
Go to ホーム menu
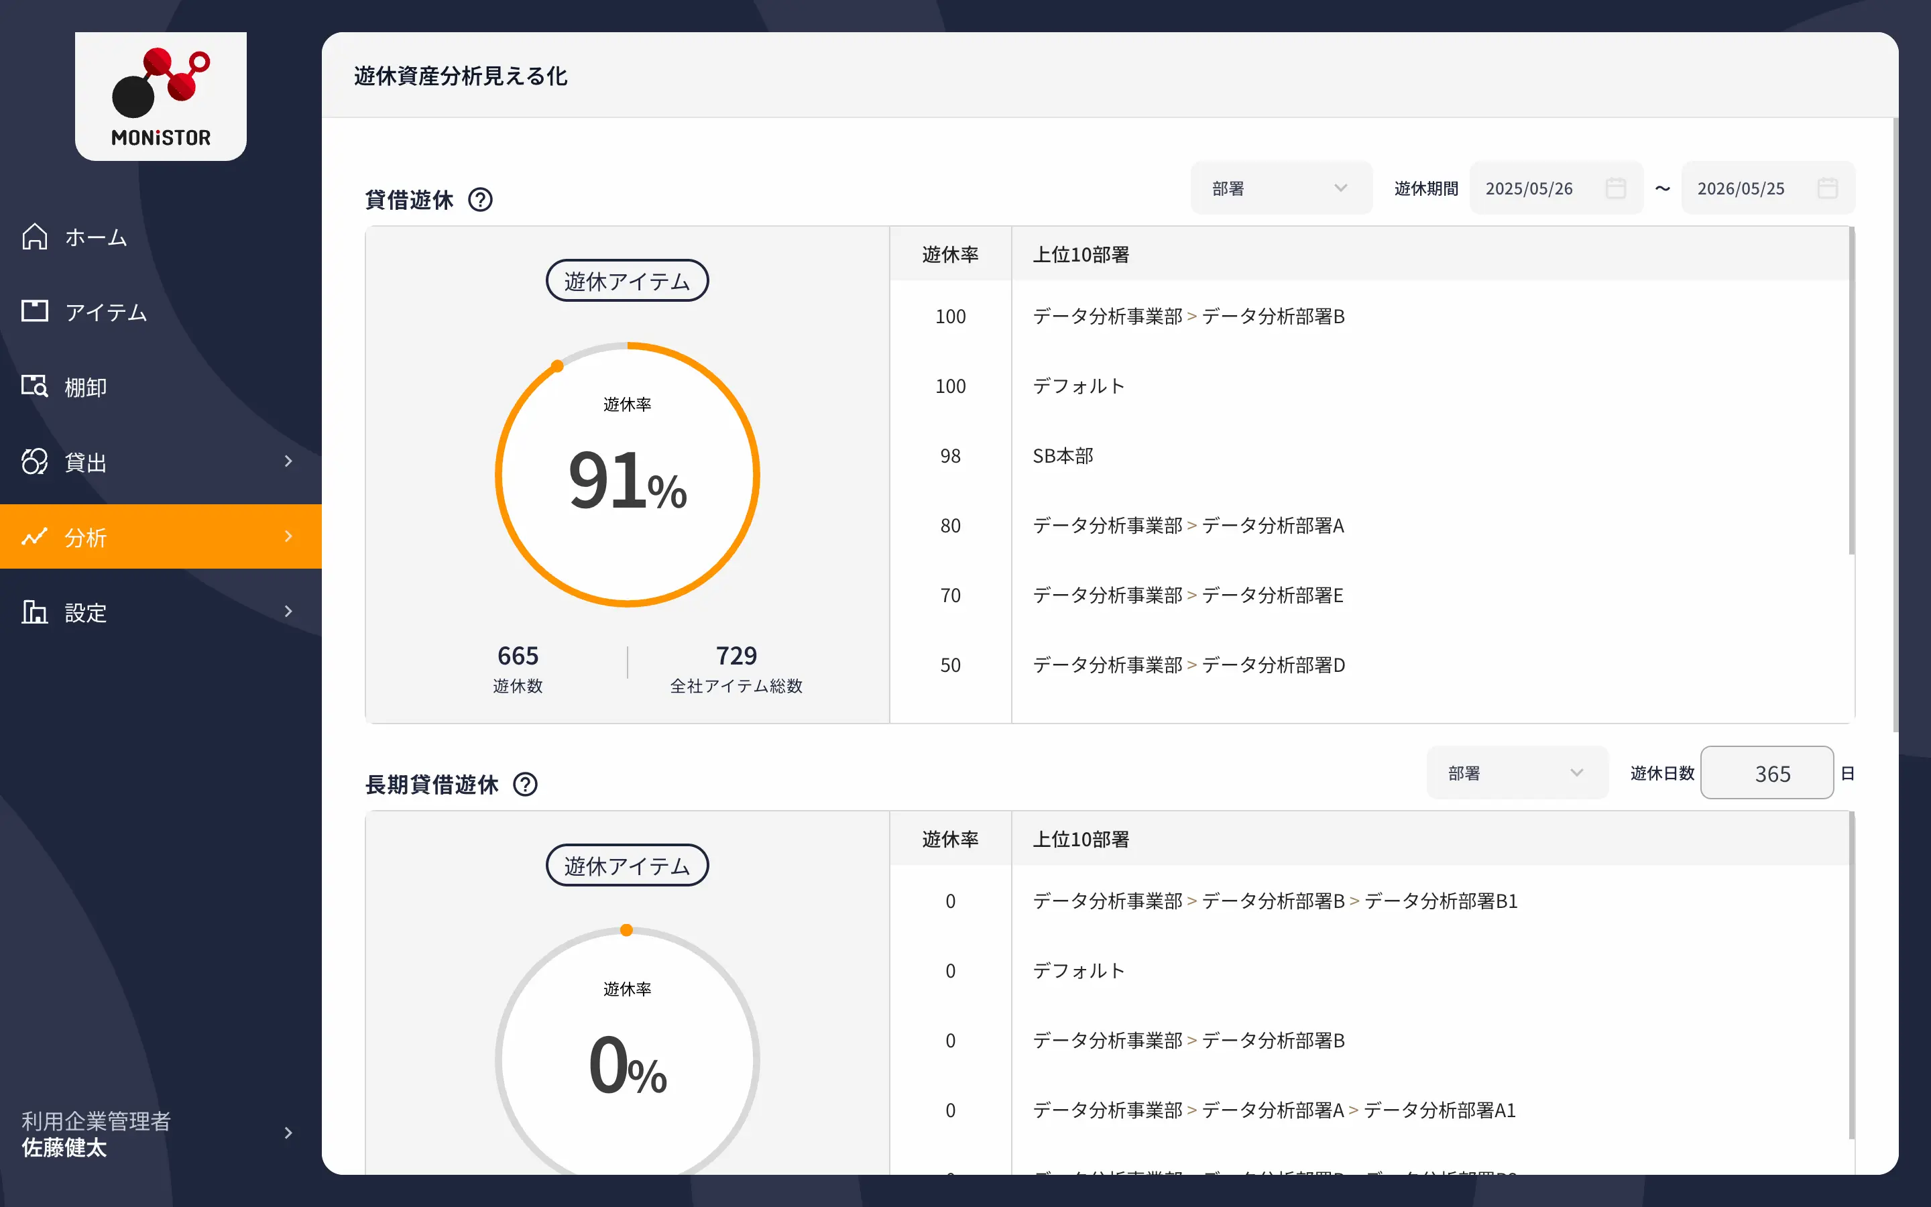click(x=160, y=237)
